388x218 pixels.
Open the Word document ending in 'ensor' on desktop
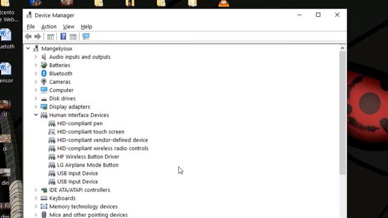click(6, 73)
